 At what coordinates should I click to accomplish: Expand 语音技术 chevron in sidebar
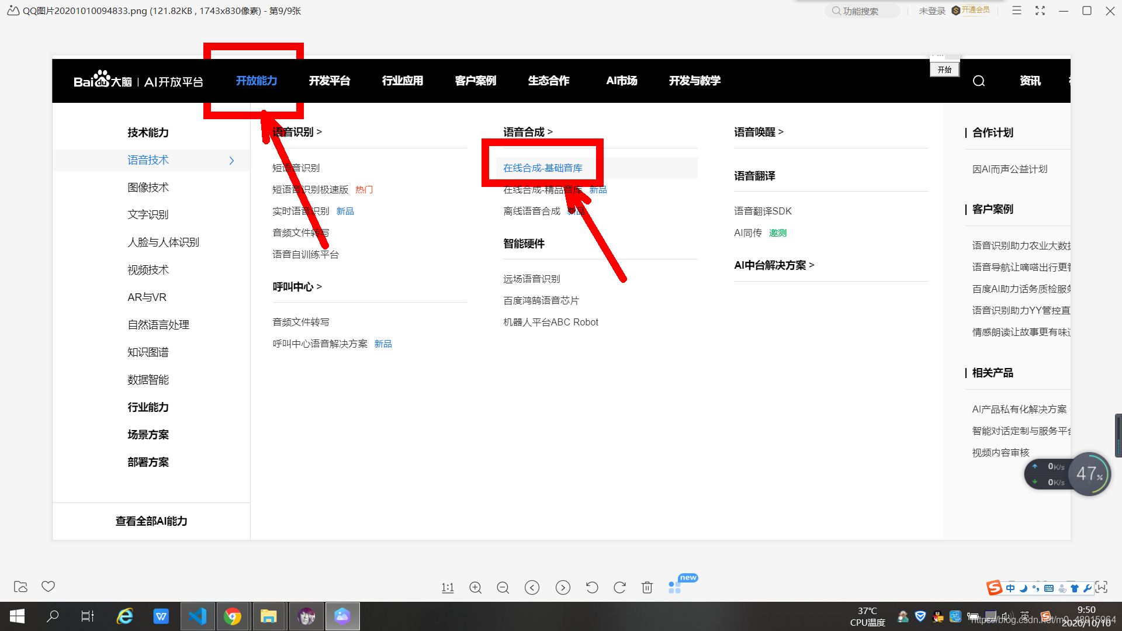click(x=231, y=161)
